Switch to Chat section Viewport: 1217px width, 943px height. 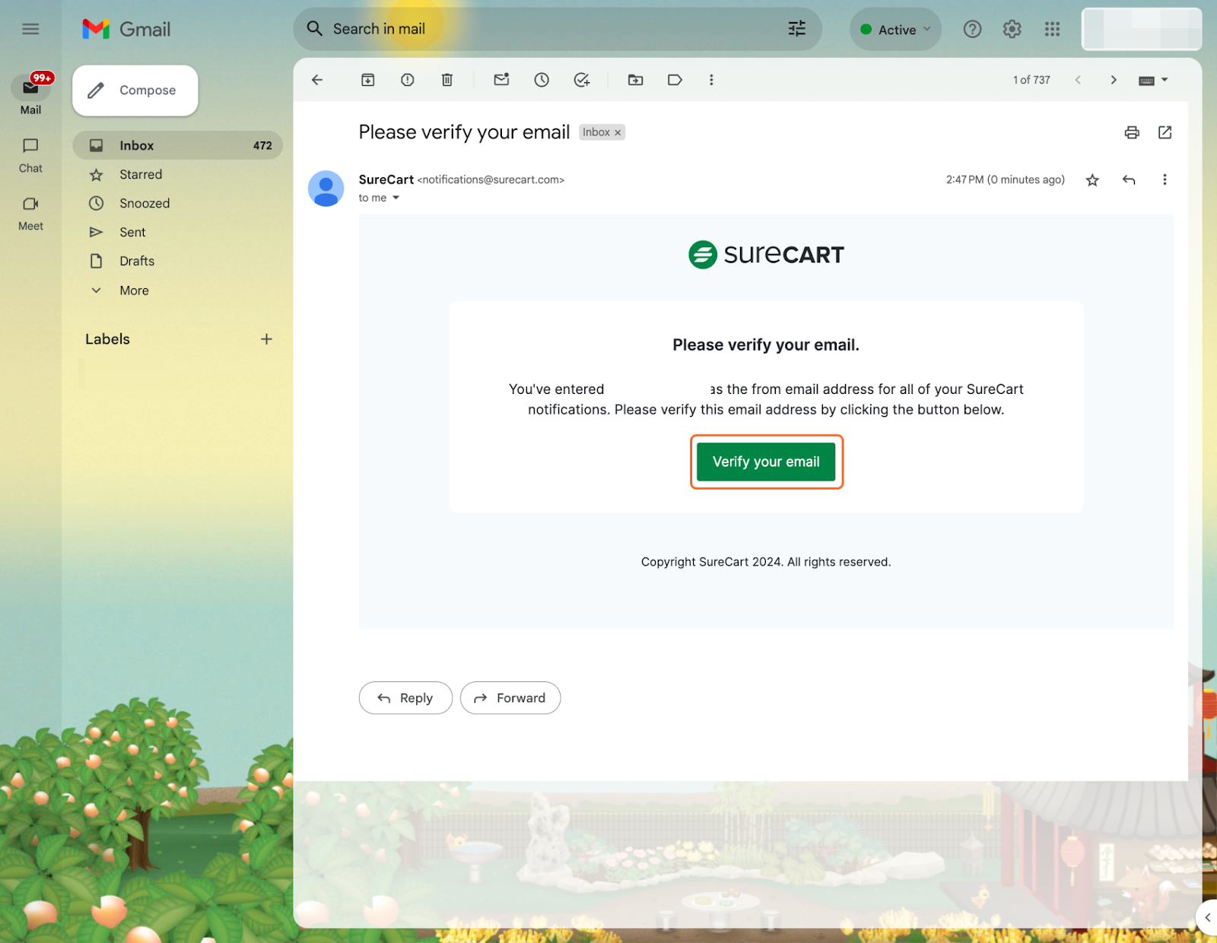tap(30, 155)
